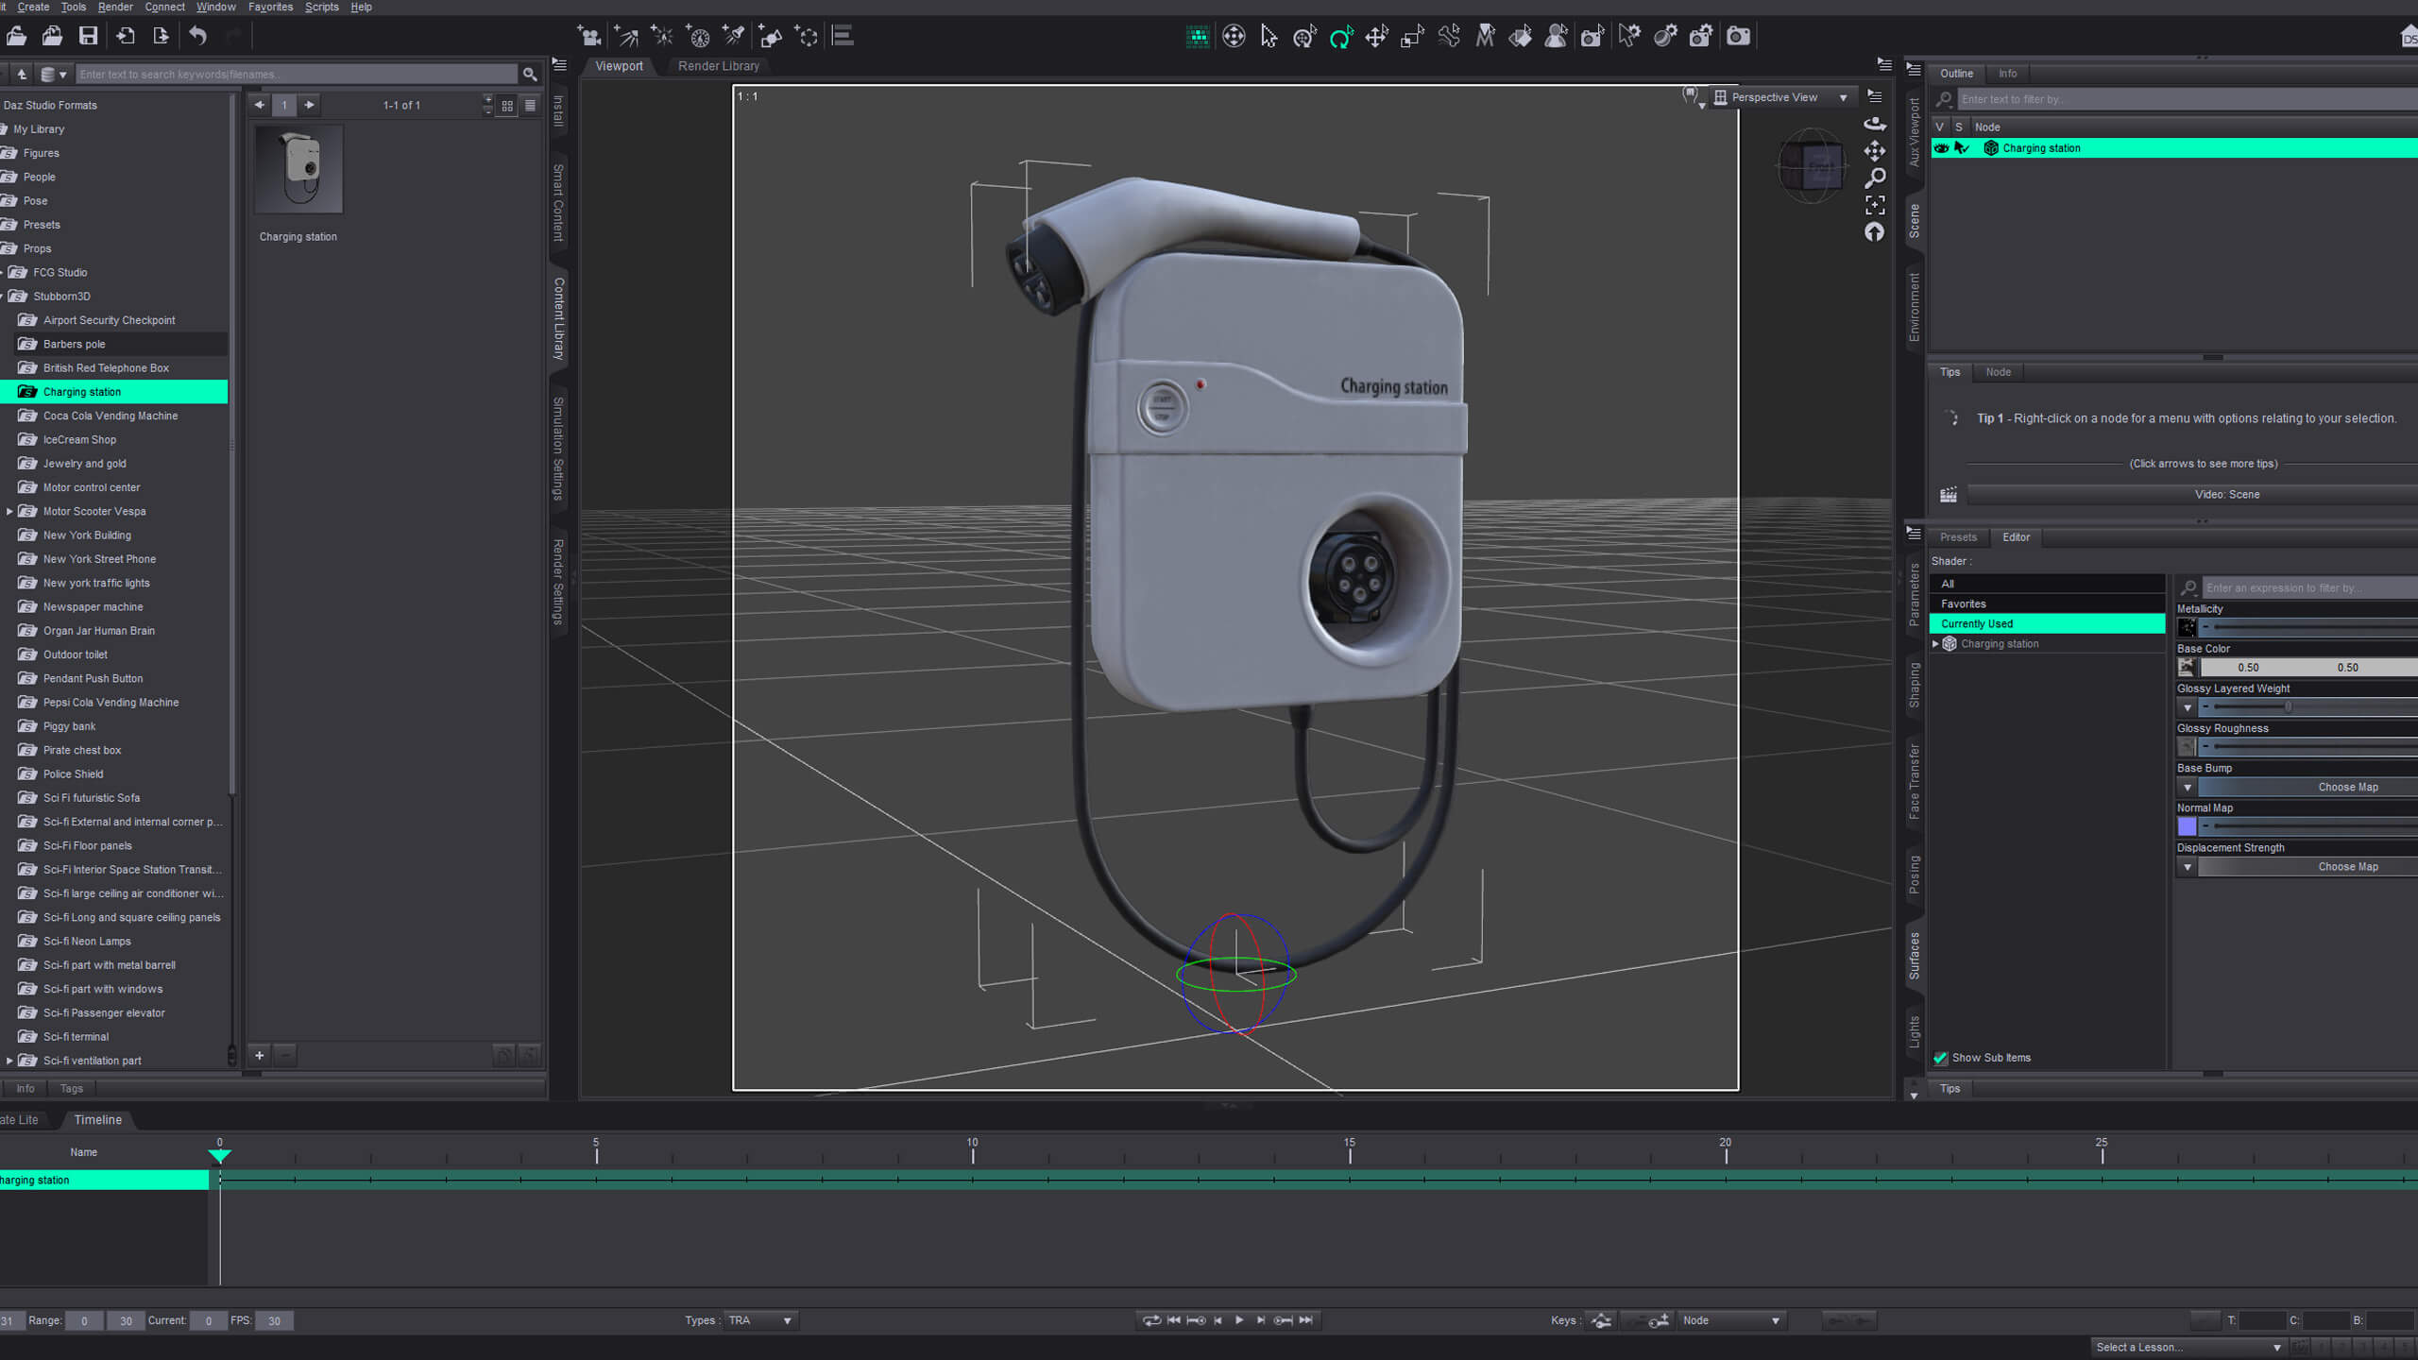2418x1360 pixels.
Task: Toggle selectable arrow of Charging station node
Action: click(1962, 148)
